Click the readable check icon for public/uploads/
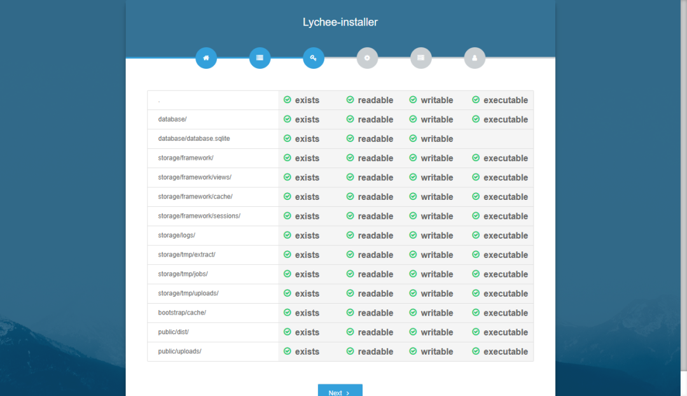The height and width of the screenshot is (396, 687). pyautogui.click(x=350, y=351)
